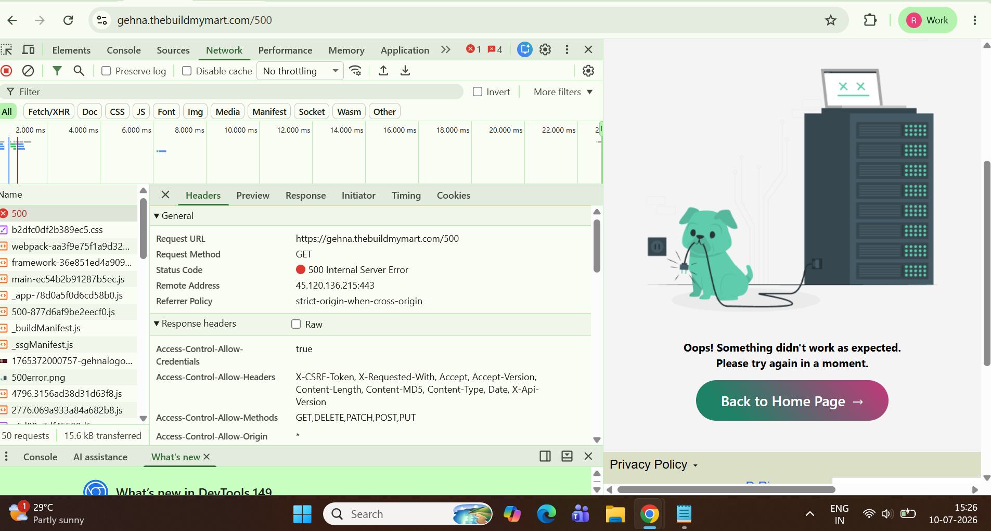This screenshot has height=531, width=991.
Task: Open the drawer three-dot menu
Action: (6, 456)
